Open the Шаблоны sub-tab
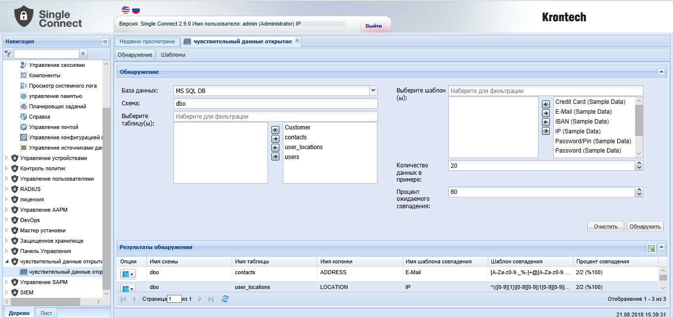Image resolution: width=673 pixels, height=318 pixels. click(x=173, y=55)
